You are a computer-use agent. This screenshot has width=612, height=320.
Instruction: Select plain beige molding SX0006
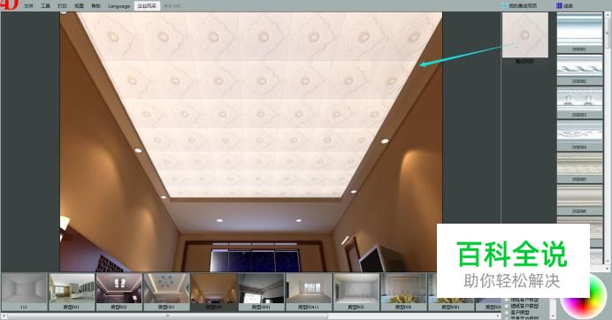(579, 200)
